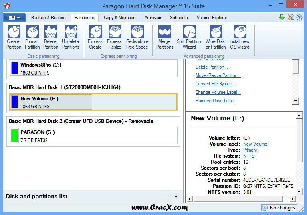Click the Paragon app logo icon

7,6
